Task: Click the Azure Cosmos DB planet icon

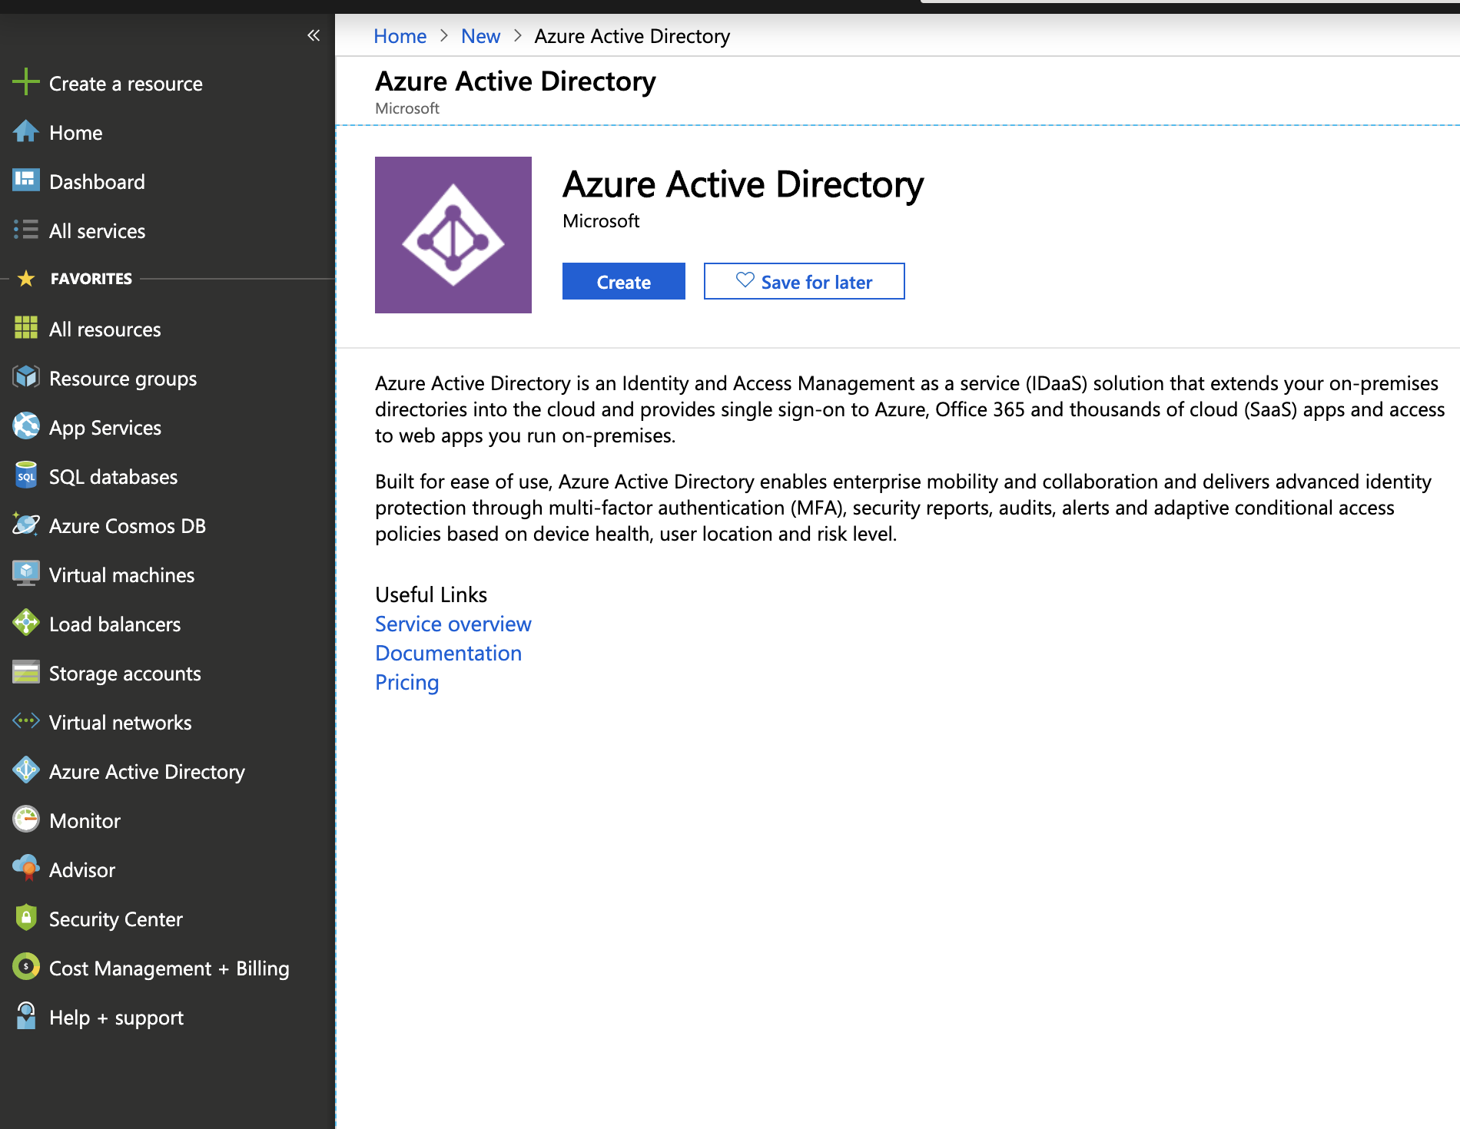Action: (x=26, y=525)
